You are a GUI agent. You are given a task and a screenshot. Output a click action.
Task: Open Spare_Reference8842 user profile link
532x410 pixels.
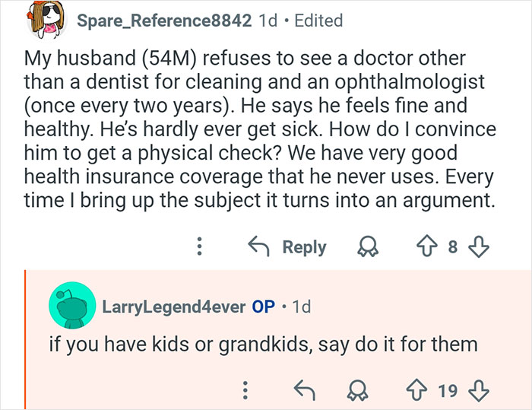point(164,21)
